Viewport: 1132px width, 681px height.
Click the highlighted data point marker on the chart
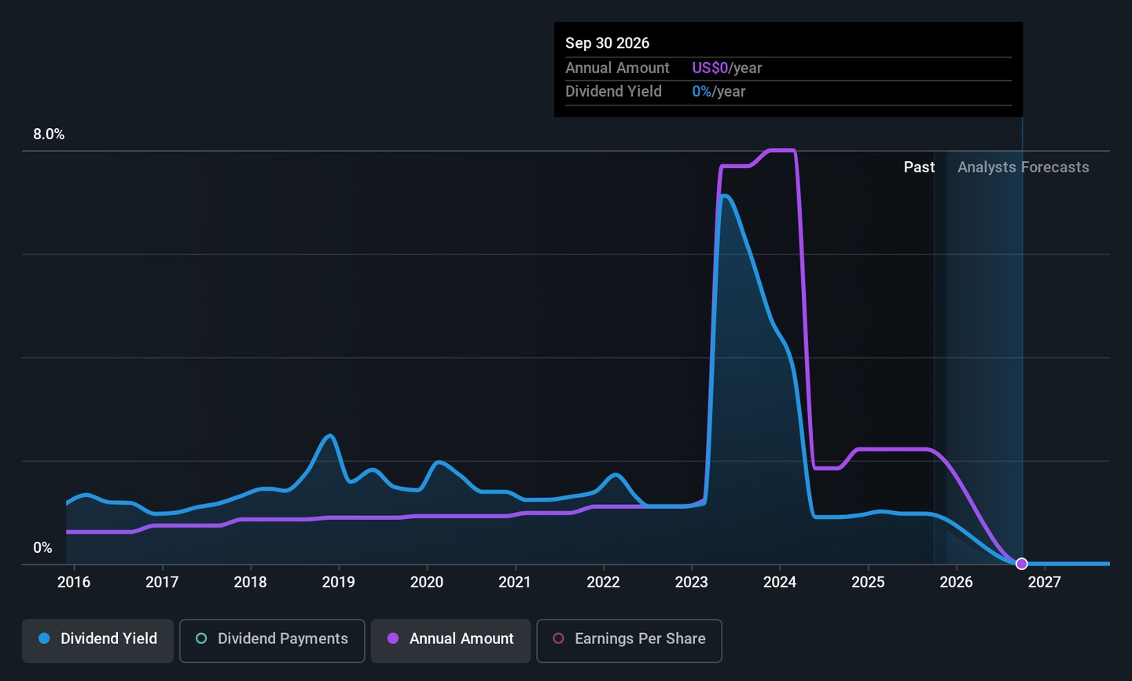(x=1021, y=564)
